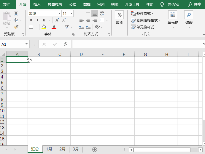Open the Number format (数字) menu
This screenshot has width=205, height=154.
click(x=120, y=20)
